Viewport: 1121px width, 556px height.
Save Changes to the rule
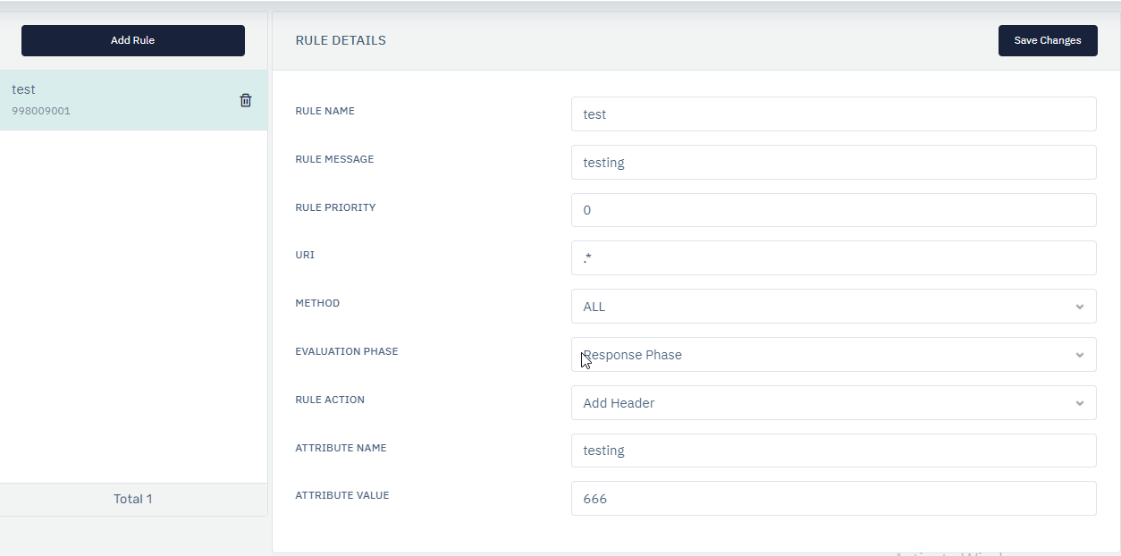tap(1048, 40)
